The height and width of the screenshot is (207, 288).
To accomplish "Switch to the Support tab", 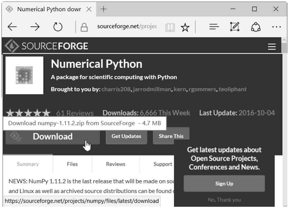I will 163,164.
